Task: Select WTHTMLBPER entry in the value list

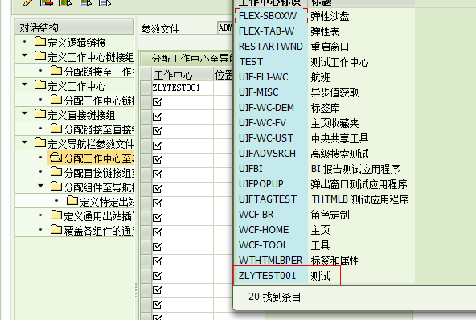Action: pos(271,261)
